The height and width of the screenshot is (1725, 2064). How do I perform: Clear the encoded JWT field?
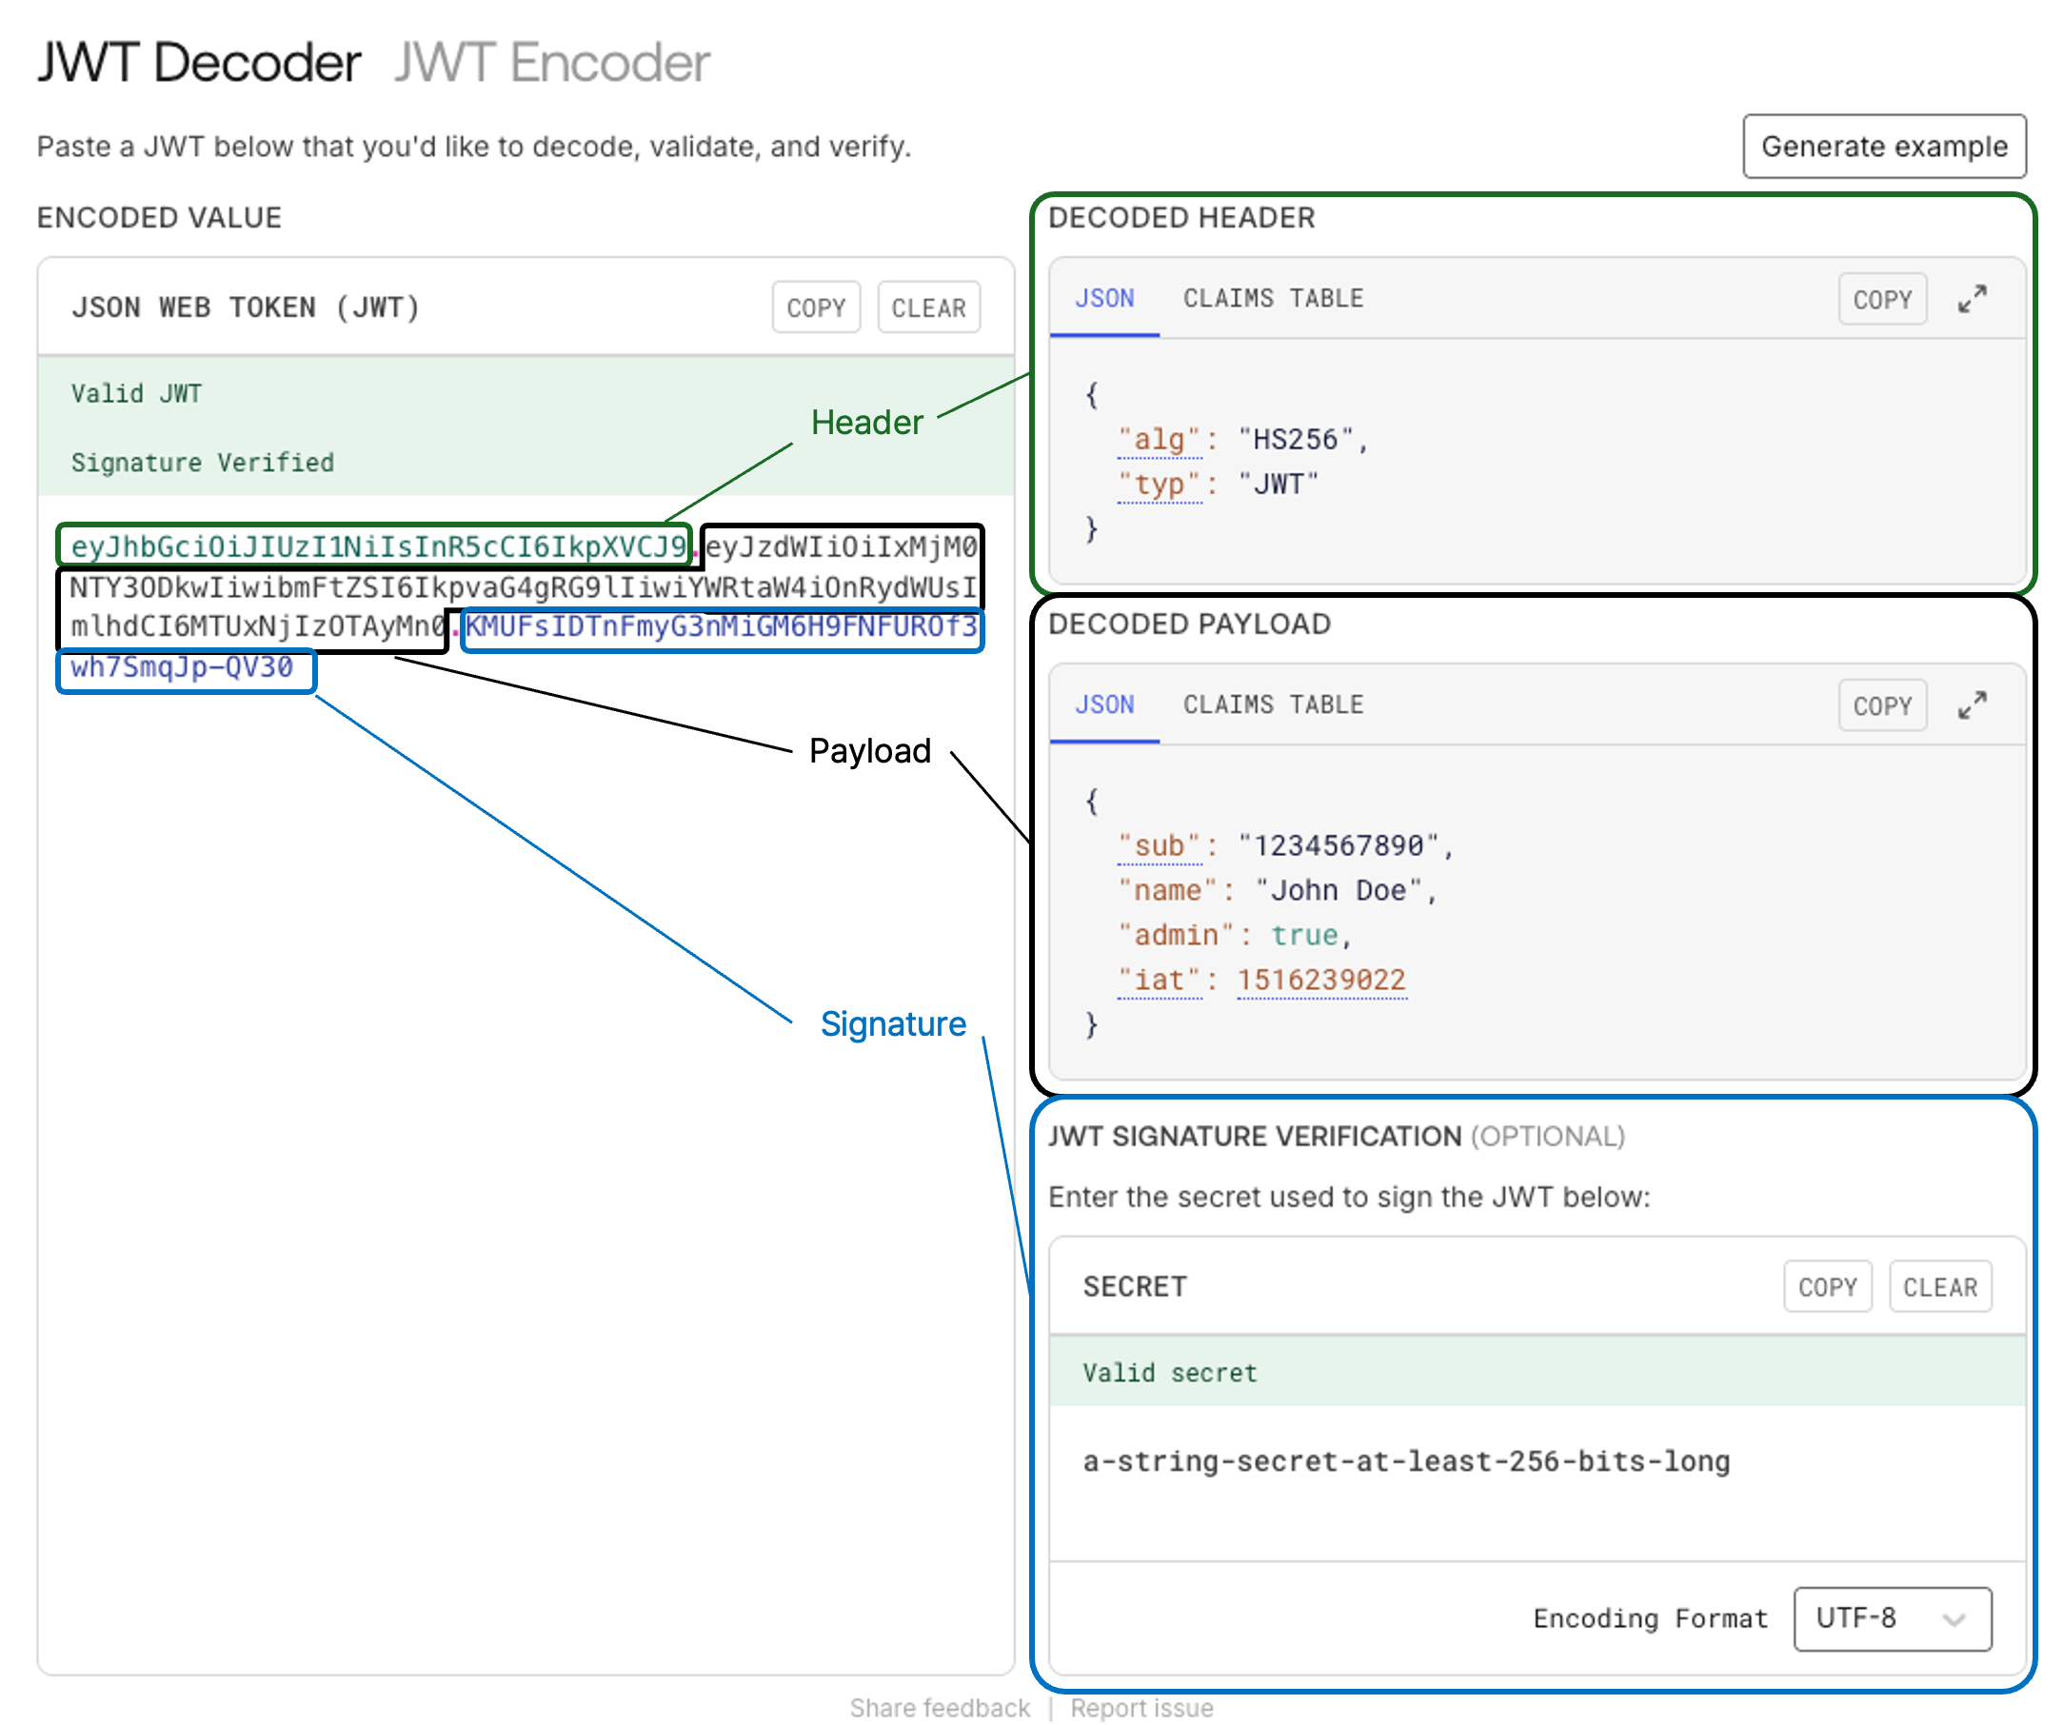[x=928, y=307]
